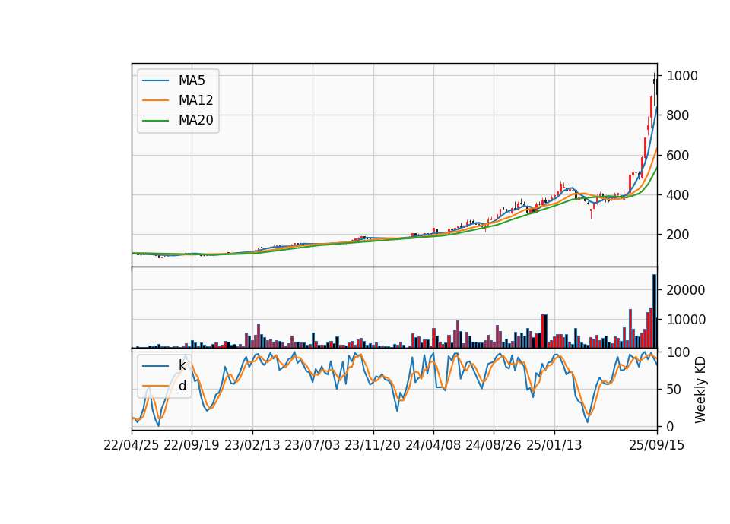
Task: Select the 23/07/03 date axis label
Action: click(313, 445)
